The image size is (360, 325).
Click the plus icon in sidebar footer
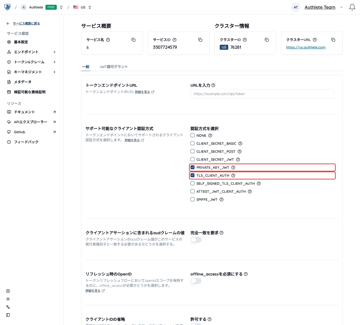pyautogui.click(x=8, y=291)
